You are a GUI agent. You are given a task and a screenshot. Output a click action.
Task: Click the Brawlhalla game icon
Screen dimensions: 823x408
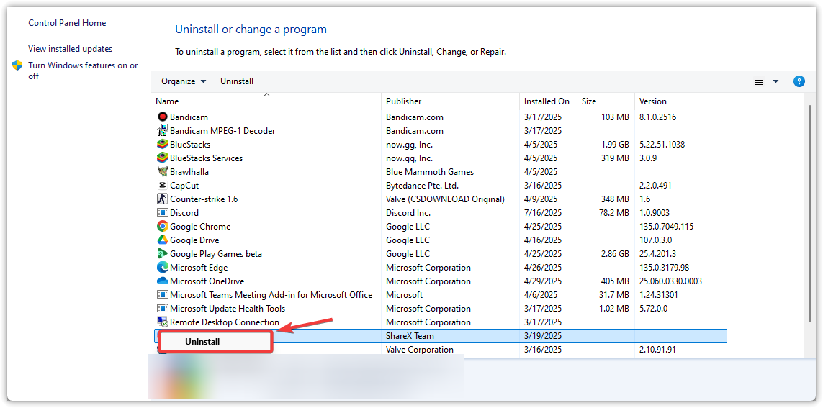pyautogui.click(x=162, y=171)
